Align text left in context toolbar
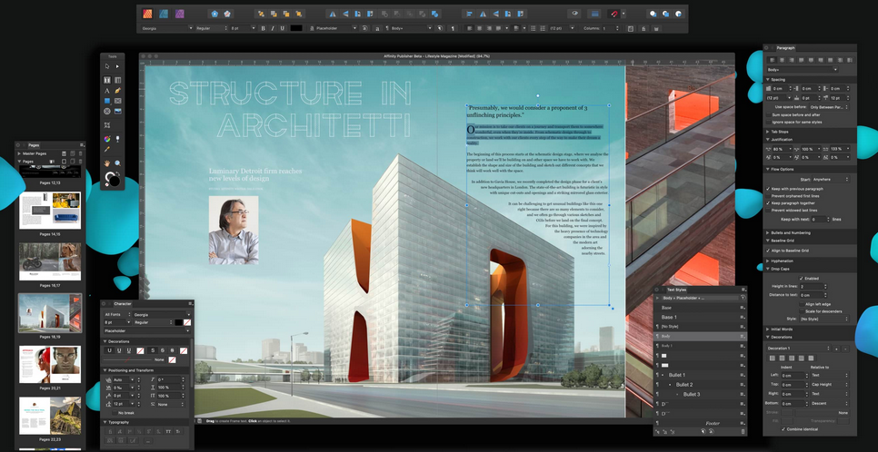This screenshot has height=452, width=878. pos(469,28)
